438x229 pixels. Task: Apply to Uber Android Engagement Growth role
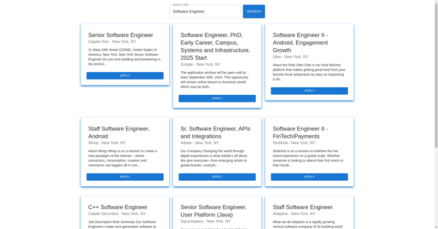coord(309,91)
